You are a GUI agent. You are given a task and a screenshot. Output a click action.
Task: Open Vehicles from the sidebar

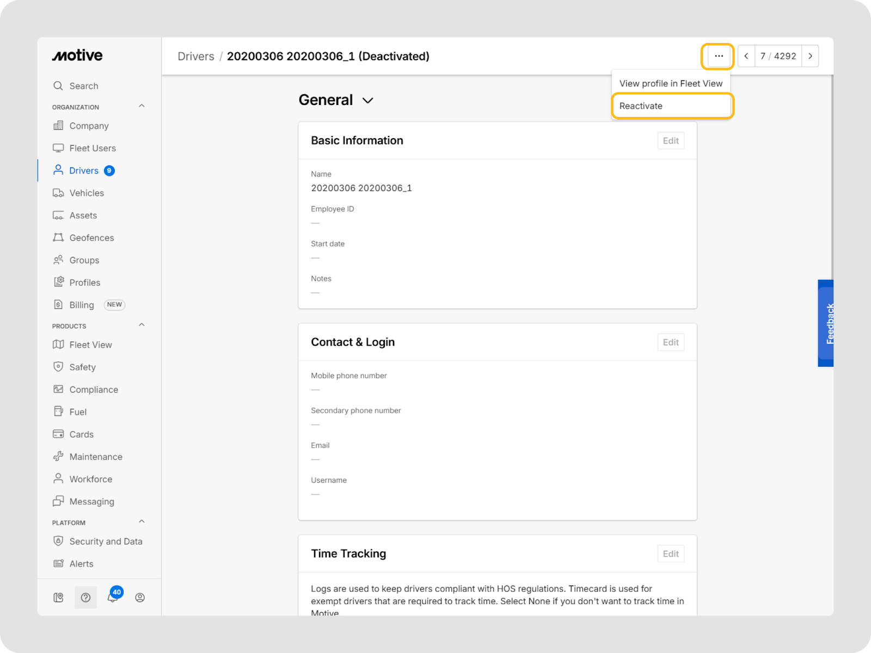click(86, 193)
